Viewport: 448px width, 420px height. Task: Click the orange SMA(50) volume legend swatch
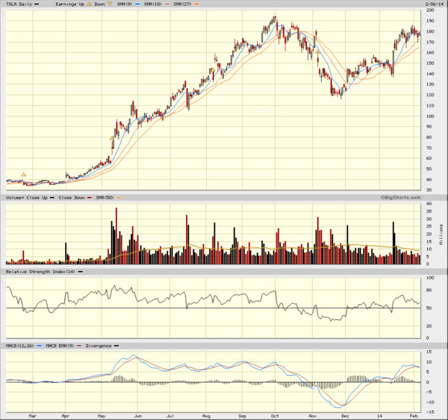(119, 198)
